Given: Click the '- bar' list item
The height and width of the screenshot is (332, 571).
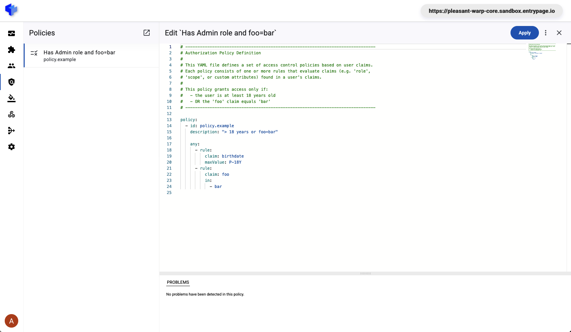Looking at the screenshot, I should (x=216, y=187).
